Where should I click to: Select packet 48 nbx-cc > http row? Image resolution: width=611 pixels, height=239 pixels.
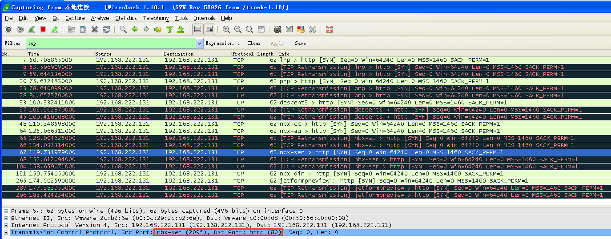[x=305, y=124]
